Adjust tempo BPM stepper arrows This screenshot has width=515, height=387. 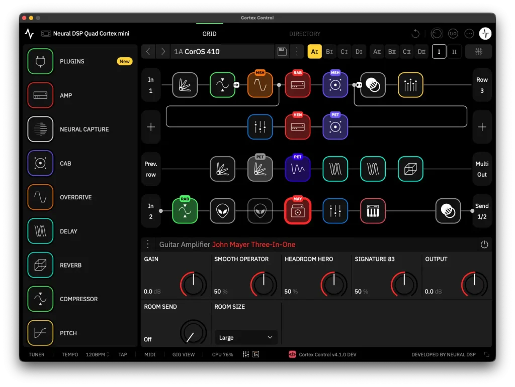pos(108,354)
